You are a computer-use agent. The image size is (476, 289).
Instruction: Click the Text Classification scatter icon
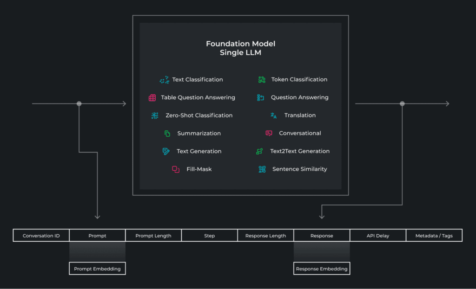pos(164,80)
